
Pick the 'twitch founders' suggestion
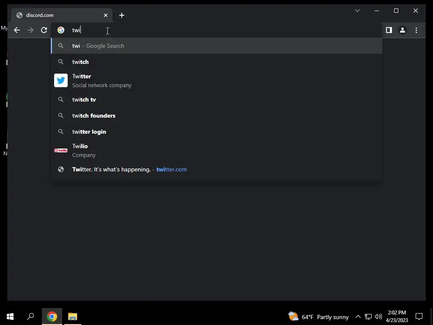pyautogui.click(x=216, y=116)
